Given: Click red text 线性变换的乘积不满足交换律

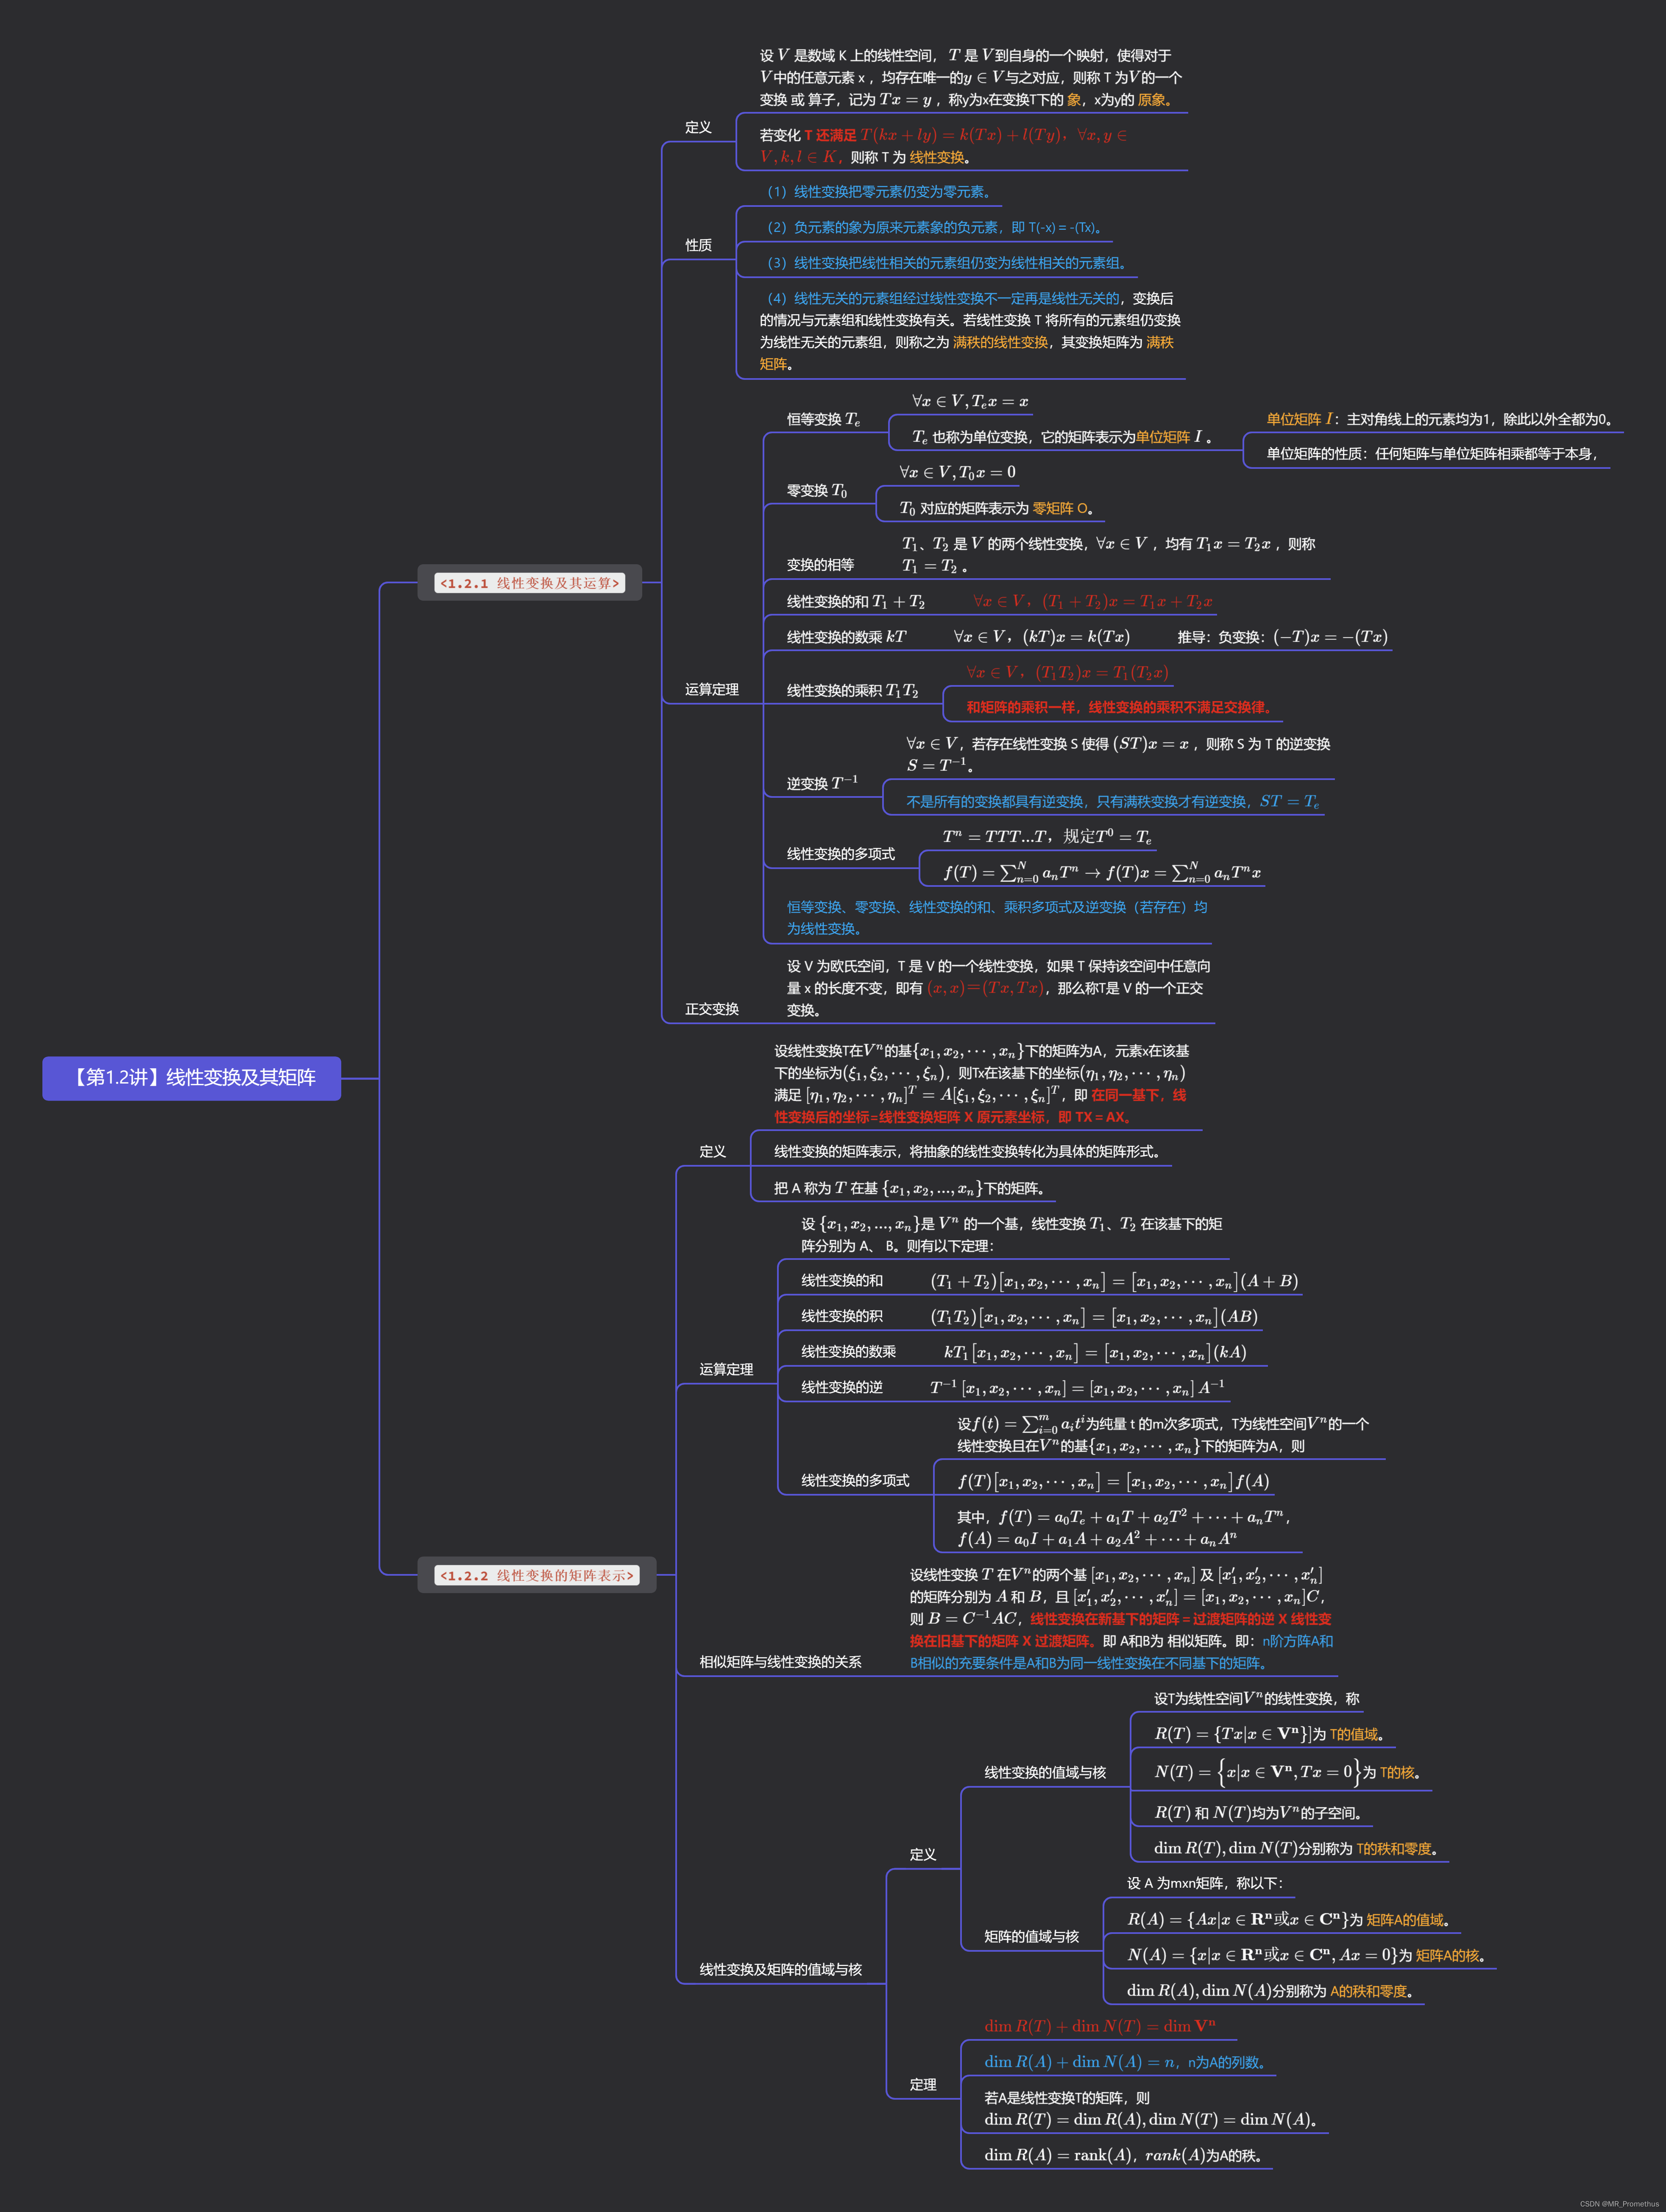Looking at the screenshot, I should [x=1120, y=707].
